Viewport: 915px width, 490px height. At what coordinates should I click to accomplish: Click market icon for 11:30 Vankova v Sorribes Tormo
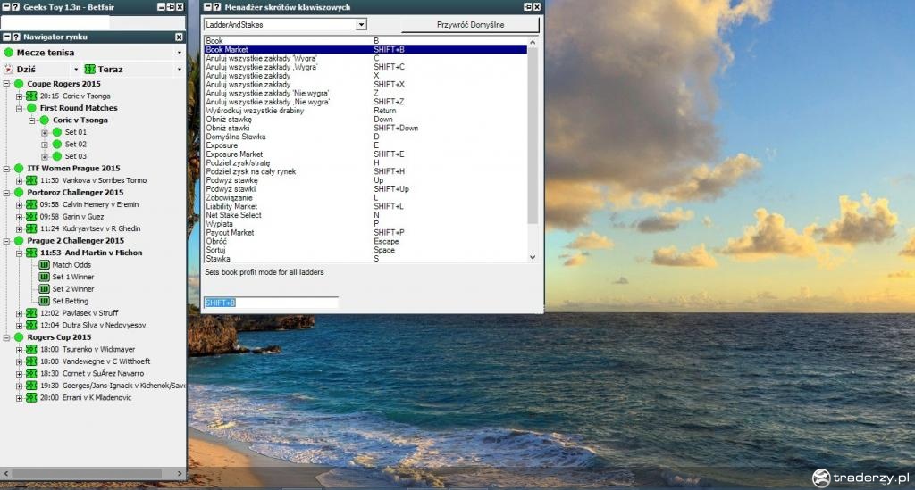click(x=31, y=180)
